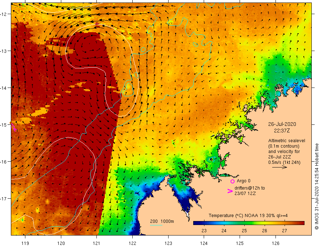The height and width of the screenshot is (246, 319).
Task: Click the '200 1000m' bathymetry label
Action: (x=162, y=221)
